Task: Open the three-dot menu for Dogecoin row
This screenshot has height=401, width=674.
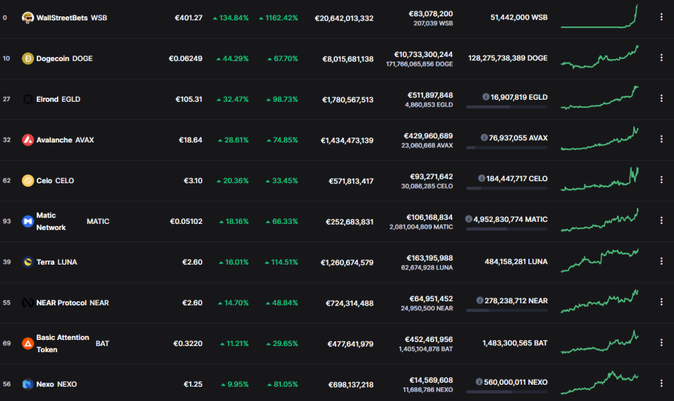Action: [661, 58]
